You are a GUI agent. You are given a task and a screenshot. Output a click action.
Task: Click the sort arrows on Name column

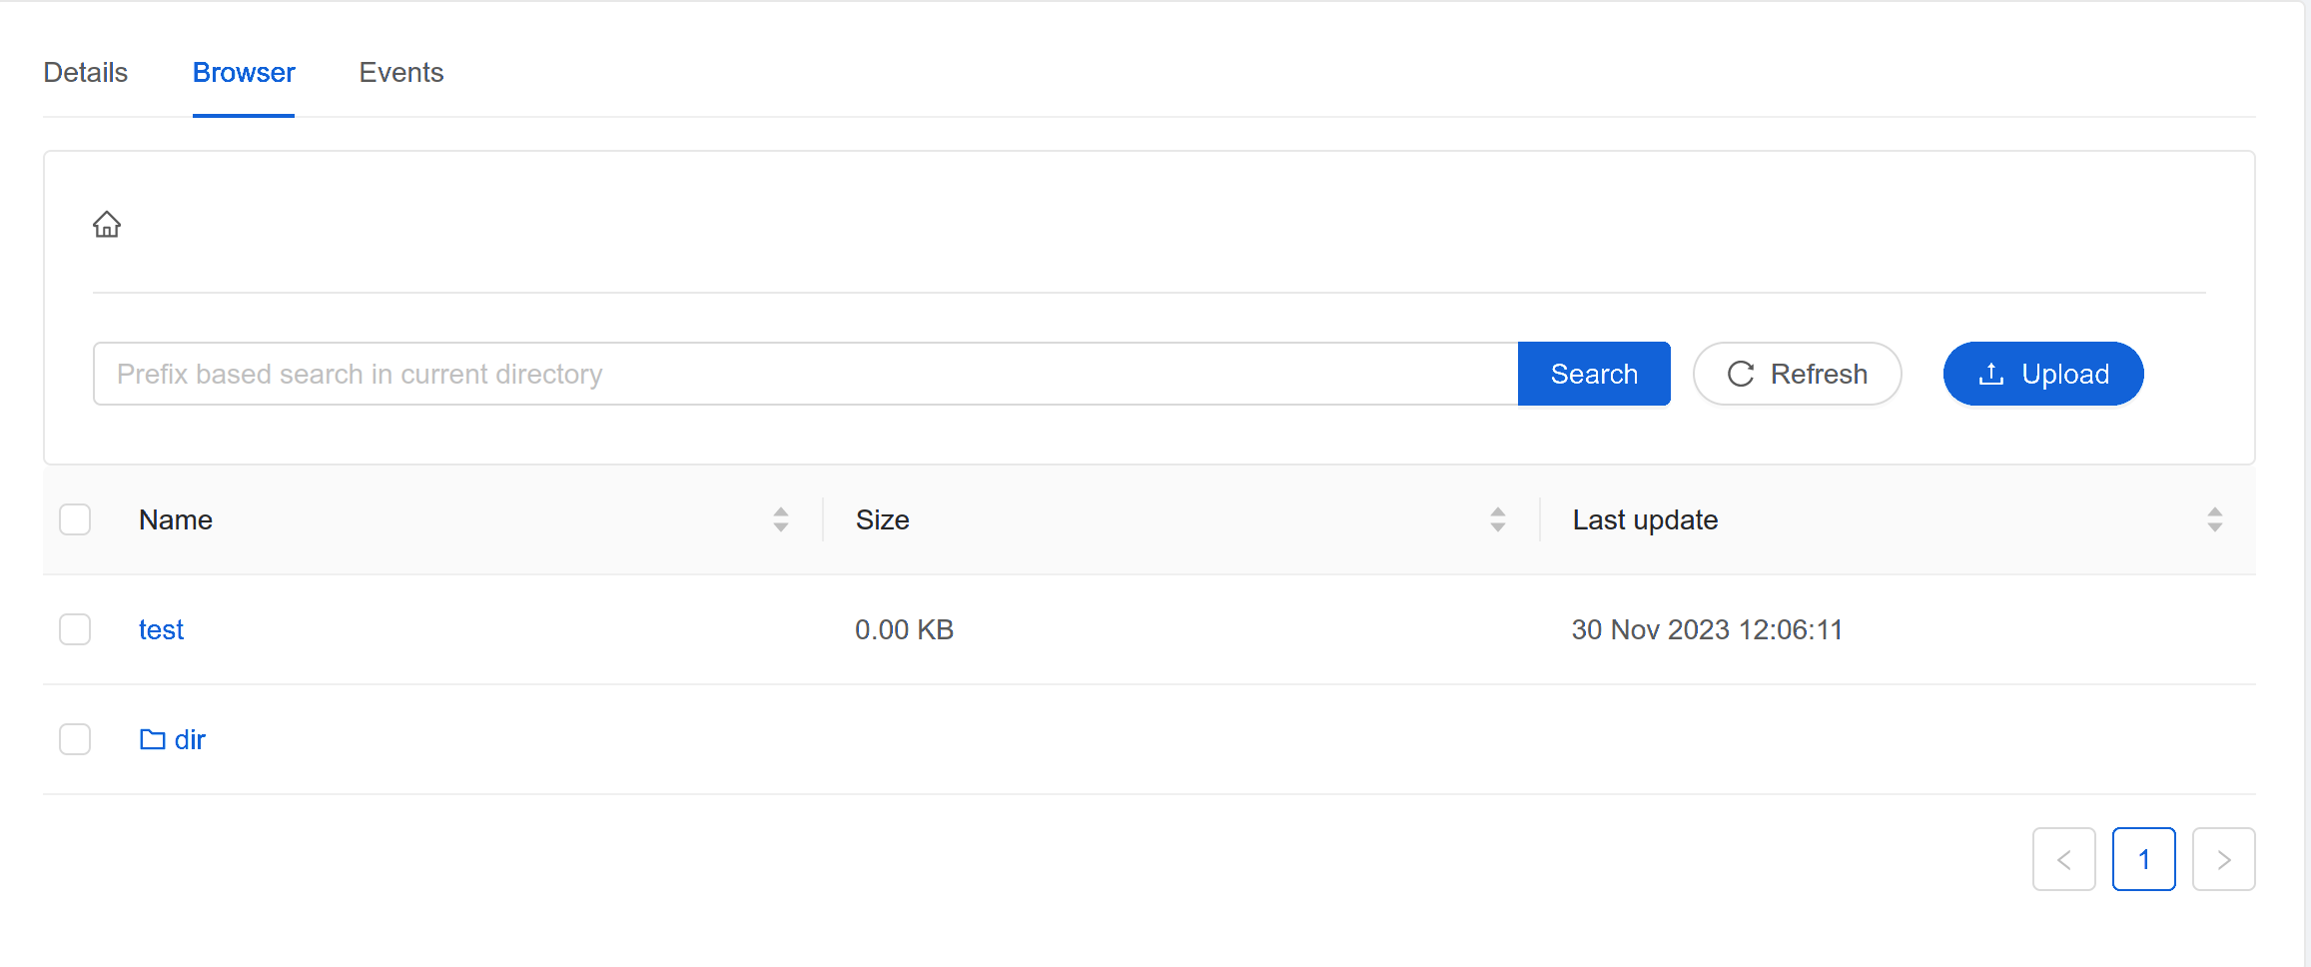tap(781, 518)
